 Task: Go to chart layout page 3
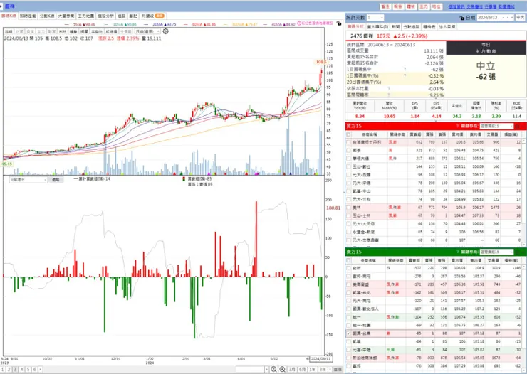pos(15,369)
